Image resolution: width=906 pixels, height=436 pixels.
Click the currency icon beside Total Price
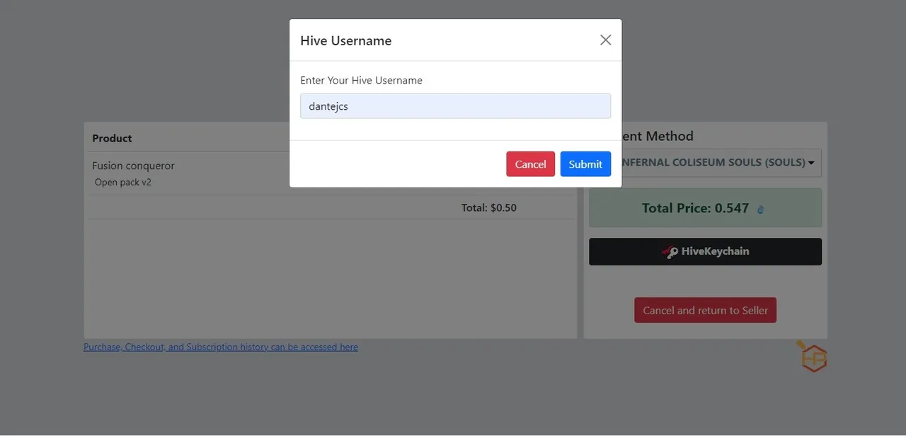point(760,210)
